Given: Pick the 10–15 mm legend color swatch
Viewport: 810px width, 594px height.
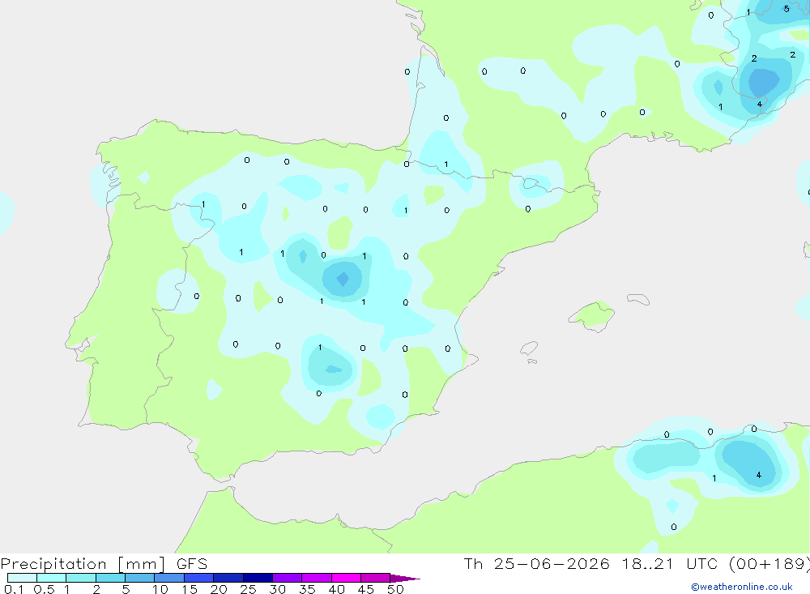Looking at the screenshot, I should (x=169, y=578).
